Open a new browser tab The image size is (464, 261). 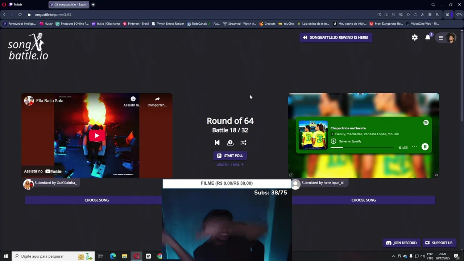point(93,5)
